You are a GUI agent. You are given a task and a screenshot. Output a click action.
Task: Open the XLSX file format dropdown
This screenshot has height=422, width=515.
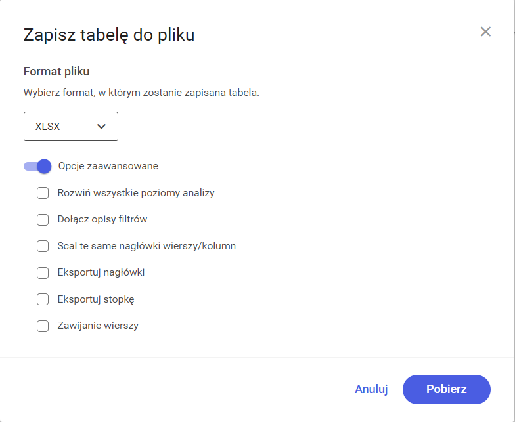(x=71, y=126)
